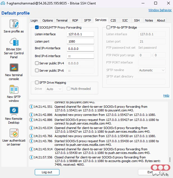173x178 pixels.
Task: Click the proxy Listen port 1080 field
Action: pos(80,41)
